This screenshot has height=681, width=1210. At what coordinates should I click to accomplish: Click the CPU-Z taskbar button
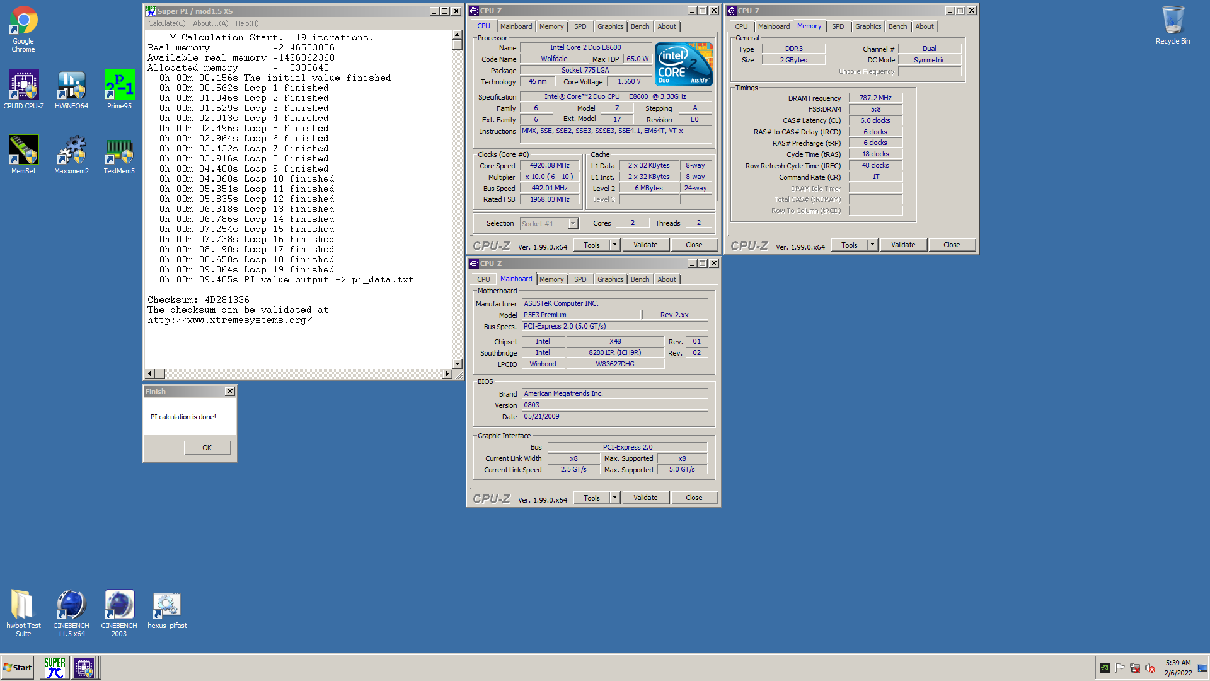click(84, 667)
